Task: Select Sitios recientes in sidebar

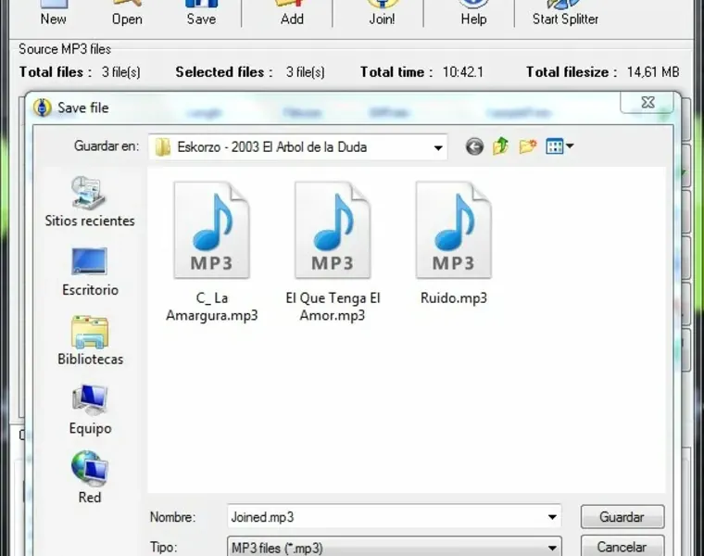Action: coord(90,202)
